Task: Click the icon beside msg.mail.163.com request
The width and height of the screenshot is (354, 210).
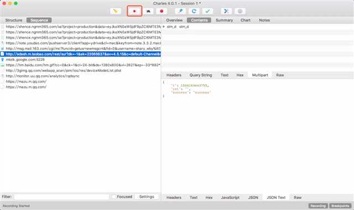Action: 2,49
